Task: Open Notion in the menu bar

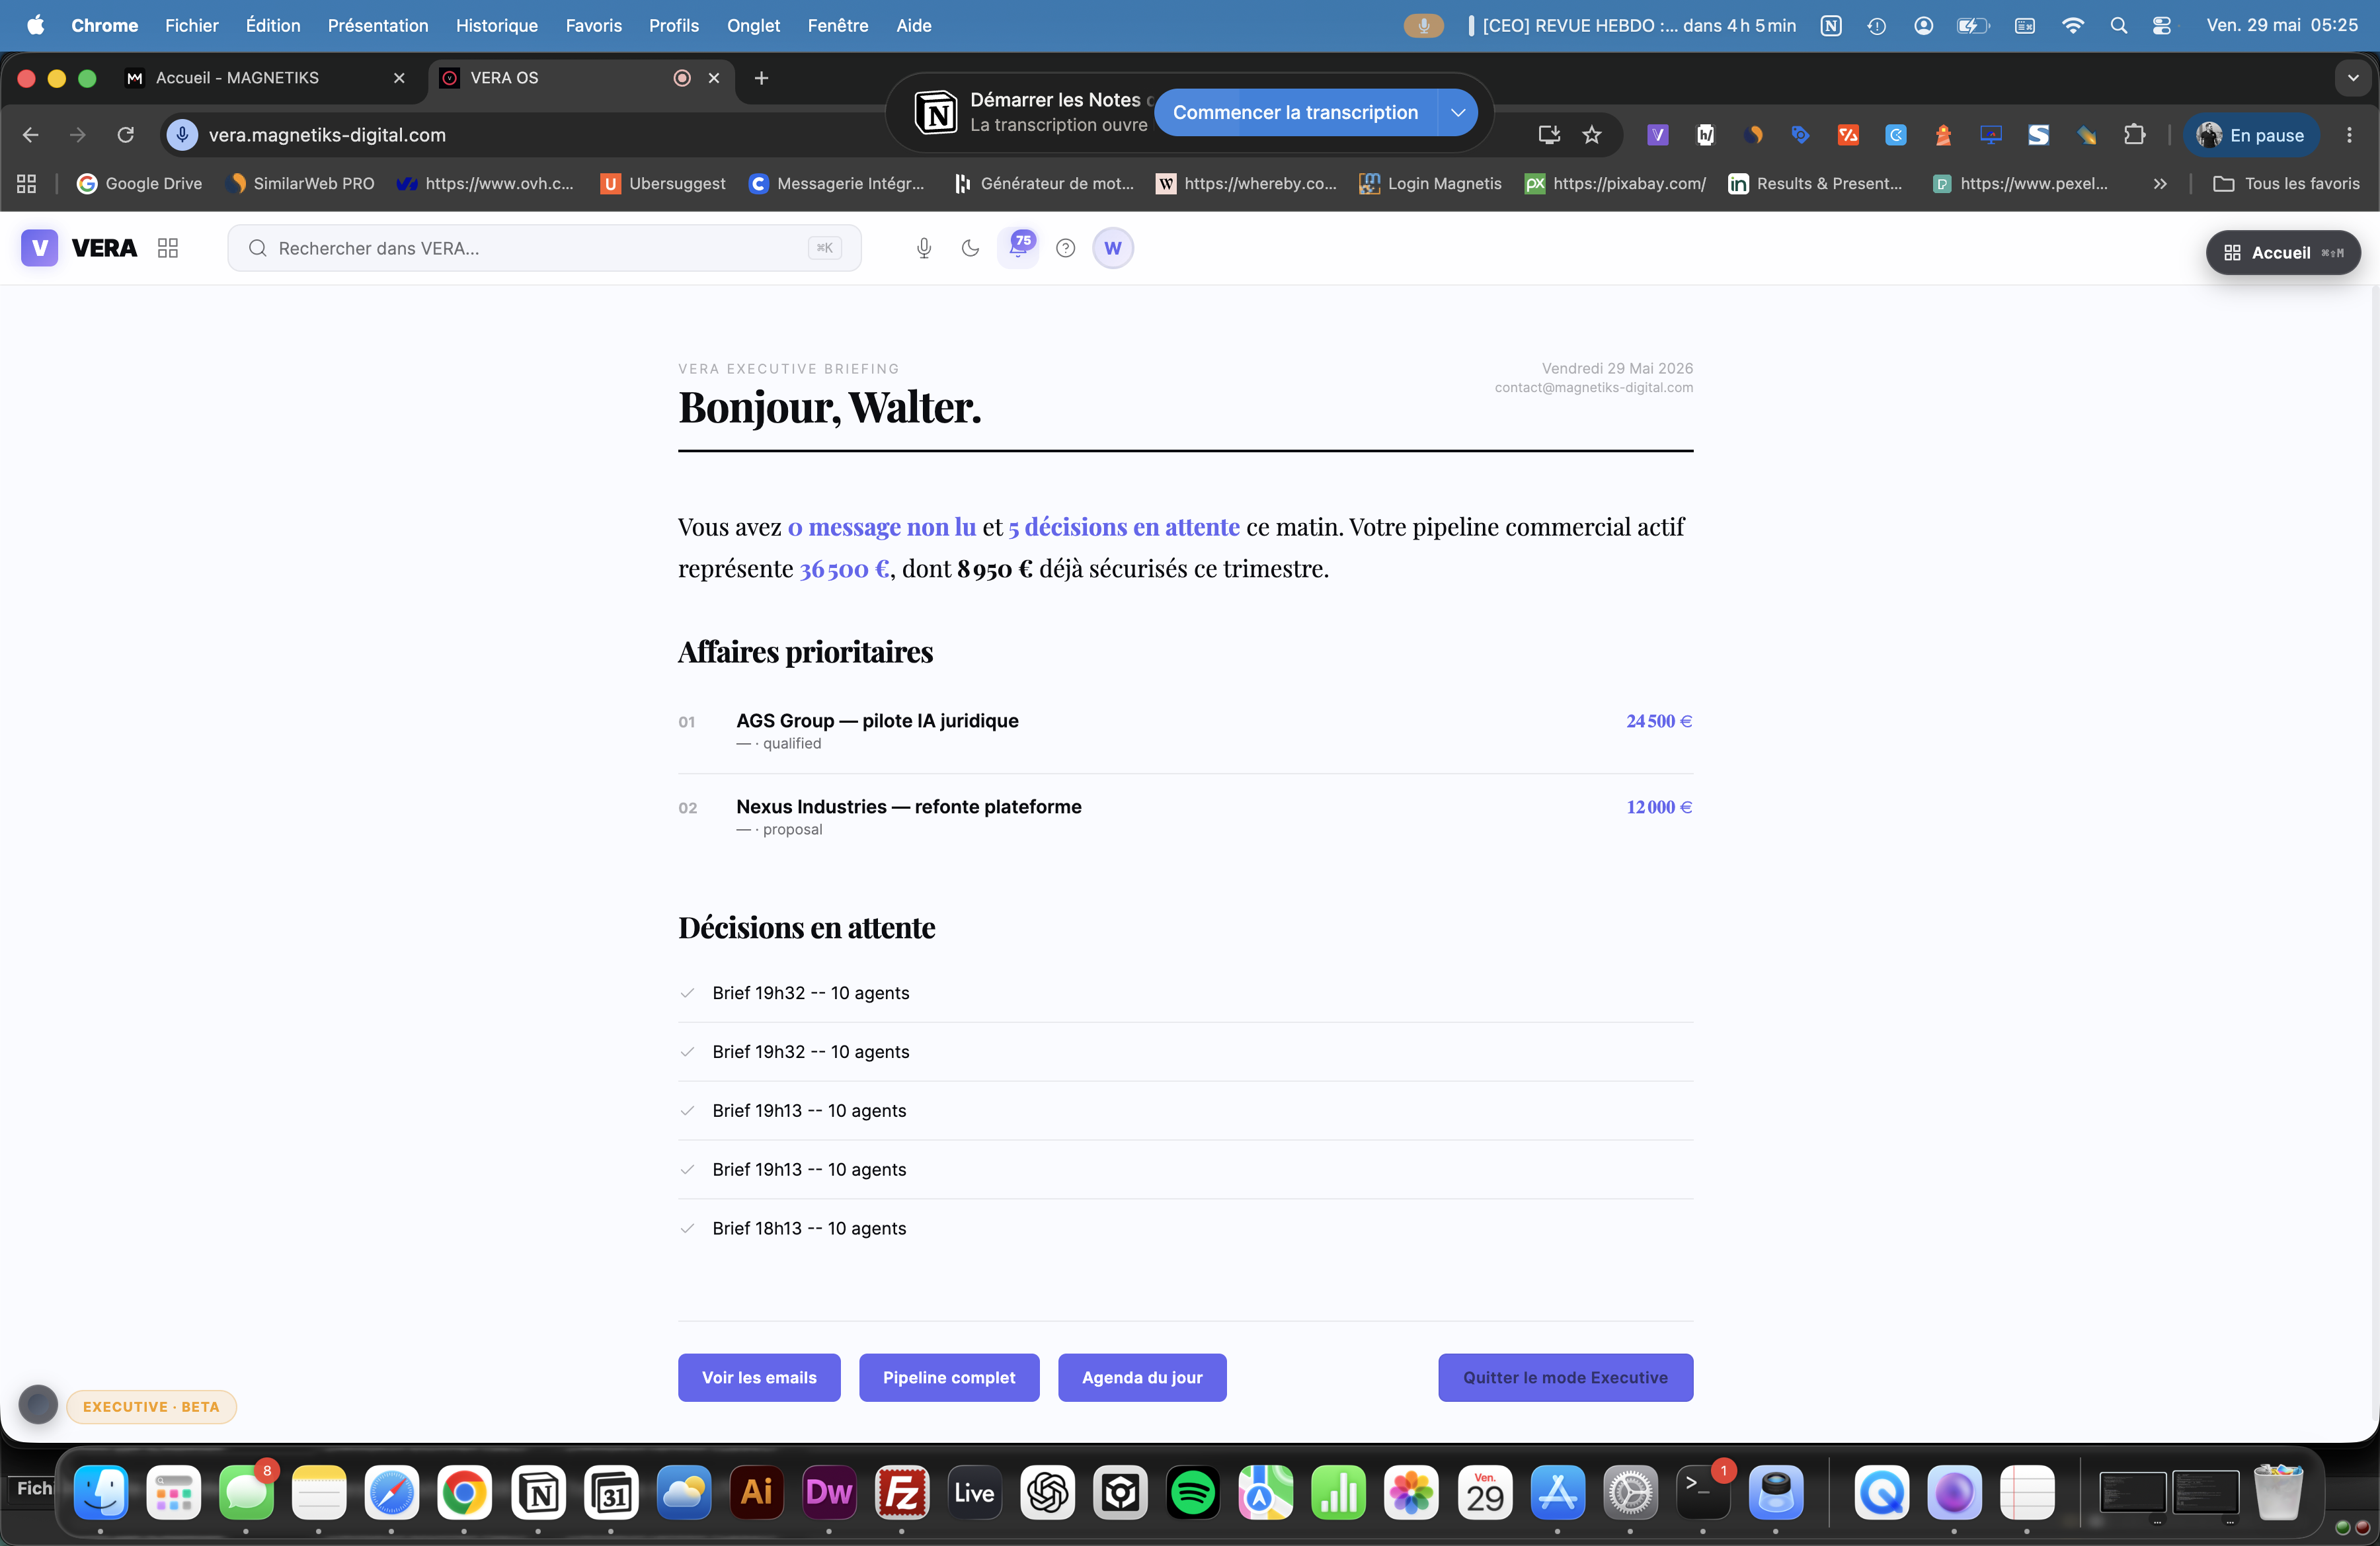Action: click(1831, 26)
